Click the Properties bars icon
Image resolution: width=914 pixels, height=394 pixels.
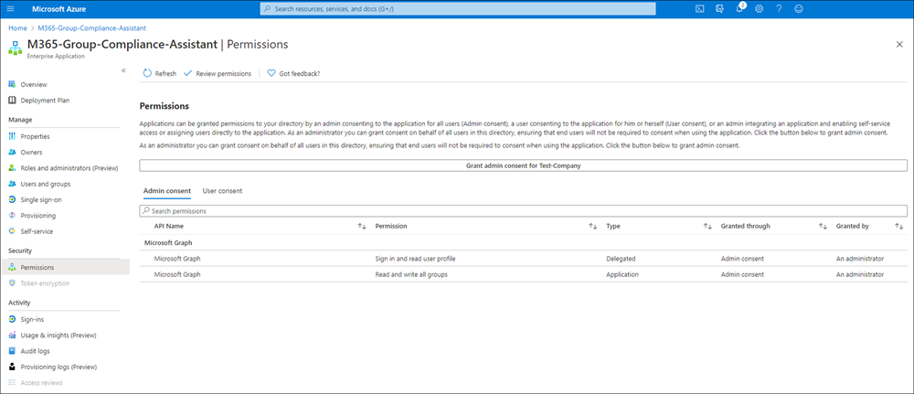[12, 136]
